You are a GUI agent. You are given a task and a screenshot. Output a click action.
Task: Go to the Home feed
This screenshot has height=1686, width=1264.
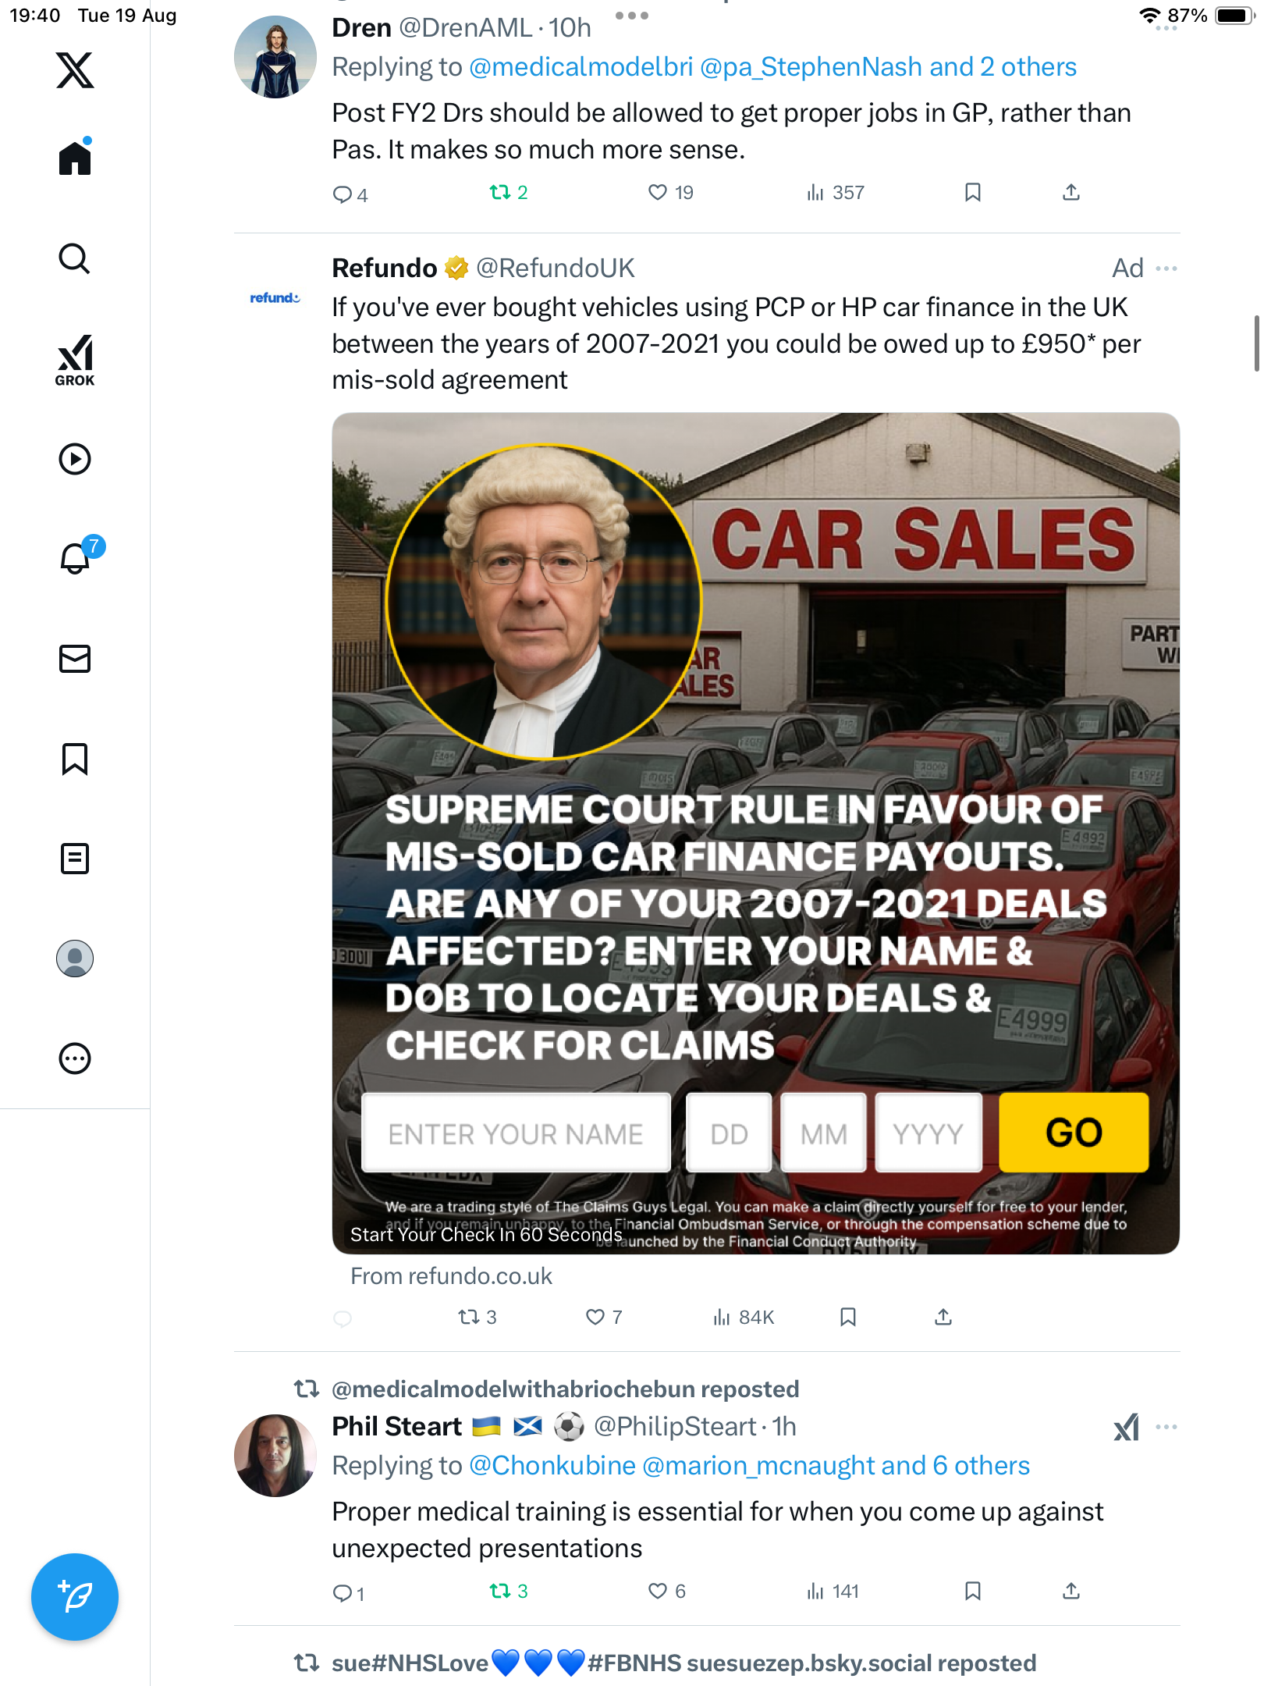coord(75,158)
